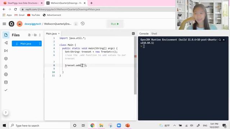Toggle editor layout icon above code
Image resolution: width=230 pixels, height=129 pixels.
pyautogui.click(x=133, y=33)
